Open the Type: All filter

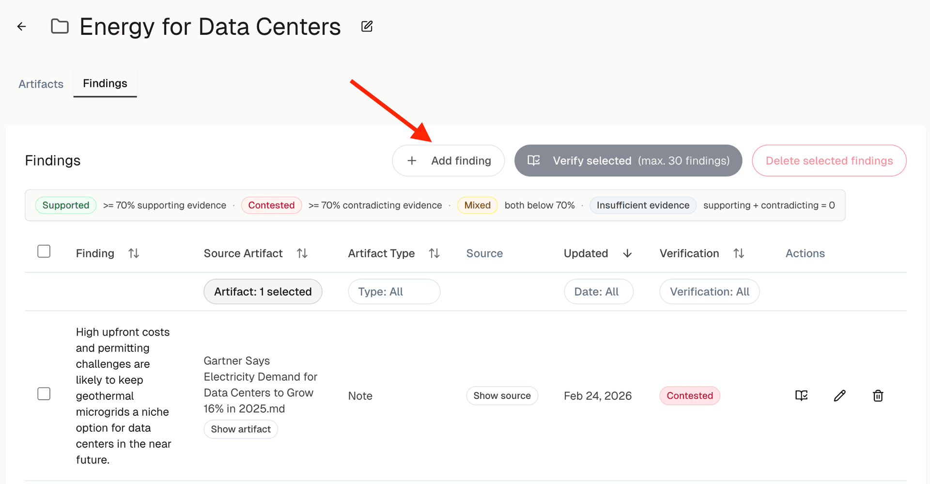[394, 291]
